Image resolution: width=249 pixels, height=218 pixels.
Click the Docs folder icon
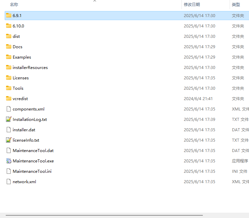coord(9,47)
